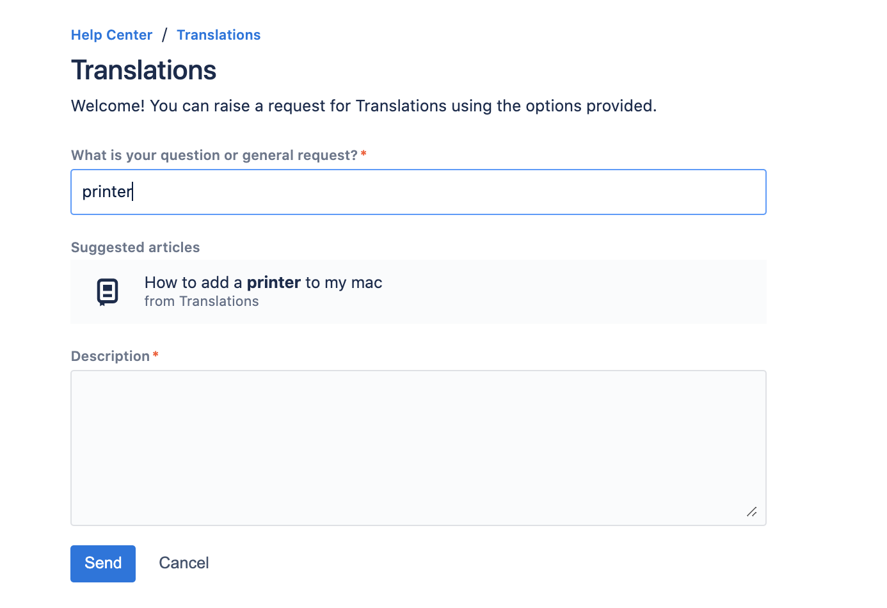Click the breadcrumb slash separator
Viewport: 887px width, 608px height.
pos(164,35)
